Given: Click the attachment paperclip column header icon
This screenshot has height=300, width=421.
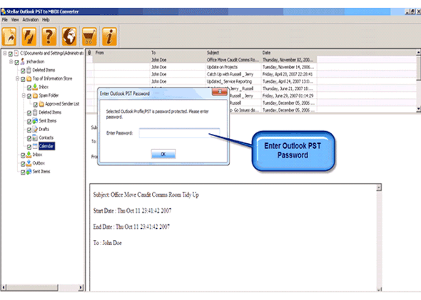Looking at the screenshot, I should click(x=89, y=53).
